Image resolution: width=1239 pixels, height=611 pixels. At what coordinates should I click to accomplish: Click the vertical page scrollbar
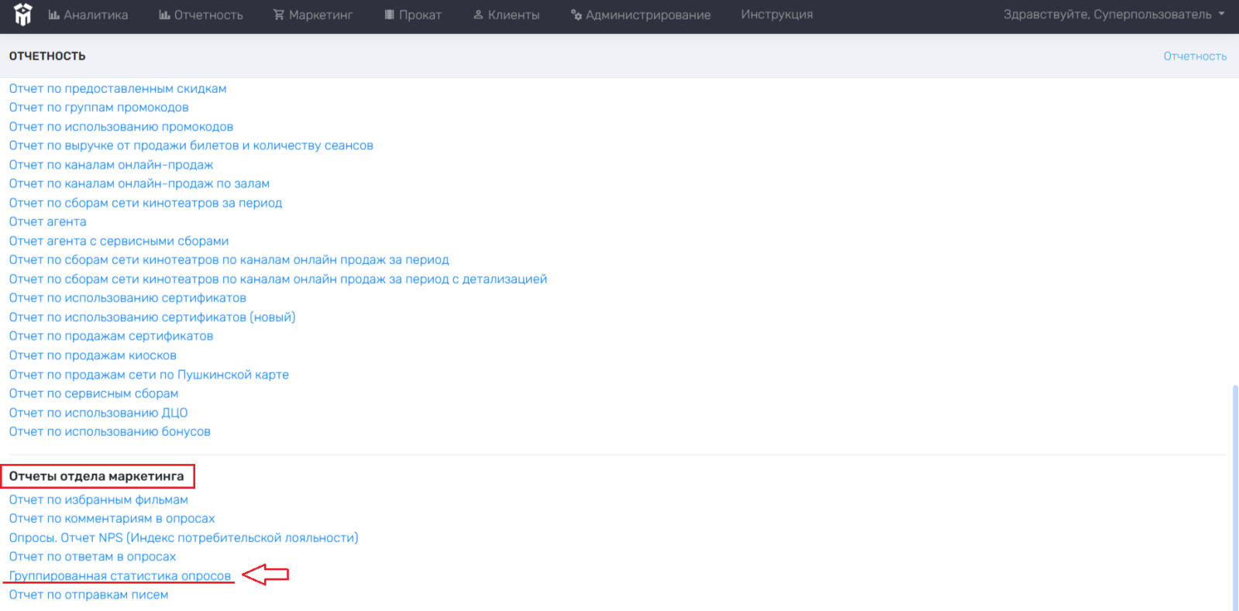[1234, 496]
